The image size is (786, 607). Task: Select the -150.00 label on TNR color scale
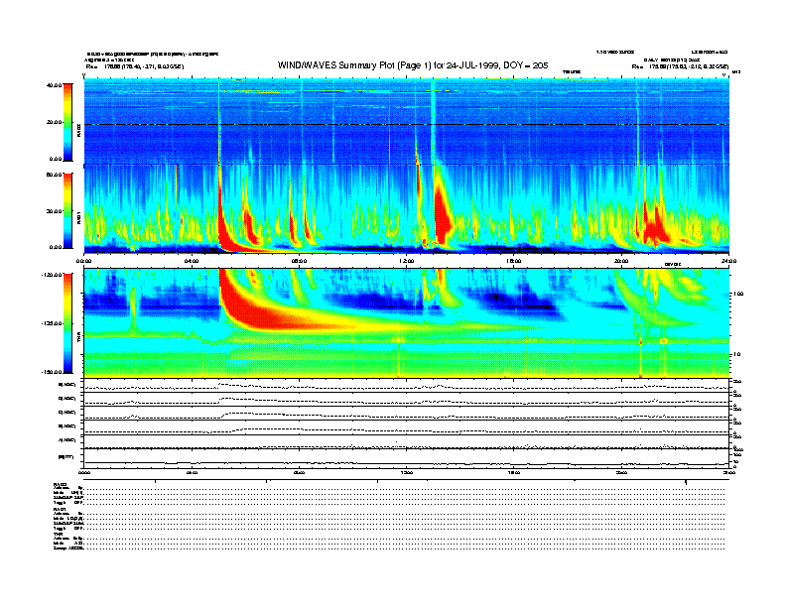52,372
